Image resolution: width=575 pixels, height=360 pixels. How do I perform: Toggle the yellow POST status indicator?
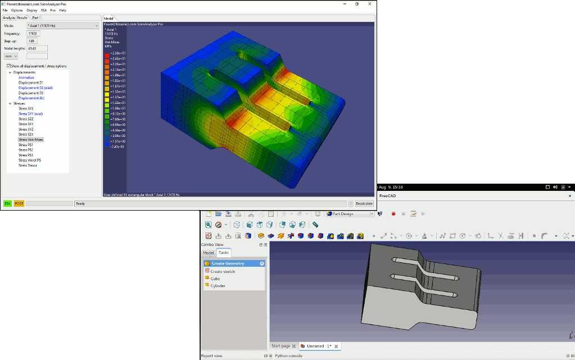click(19, 203)
